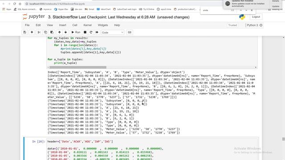The image size is (285, 160).
Task: Click browser forward arrow
Action: [9, 4]
